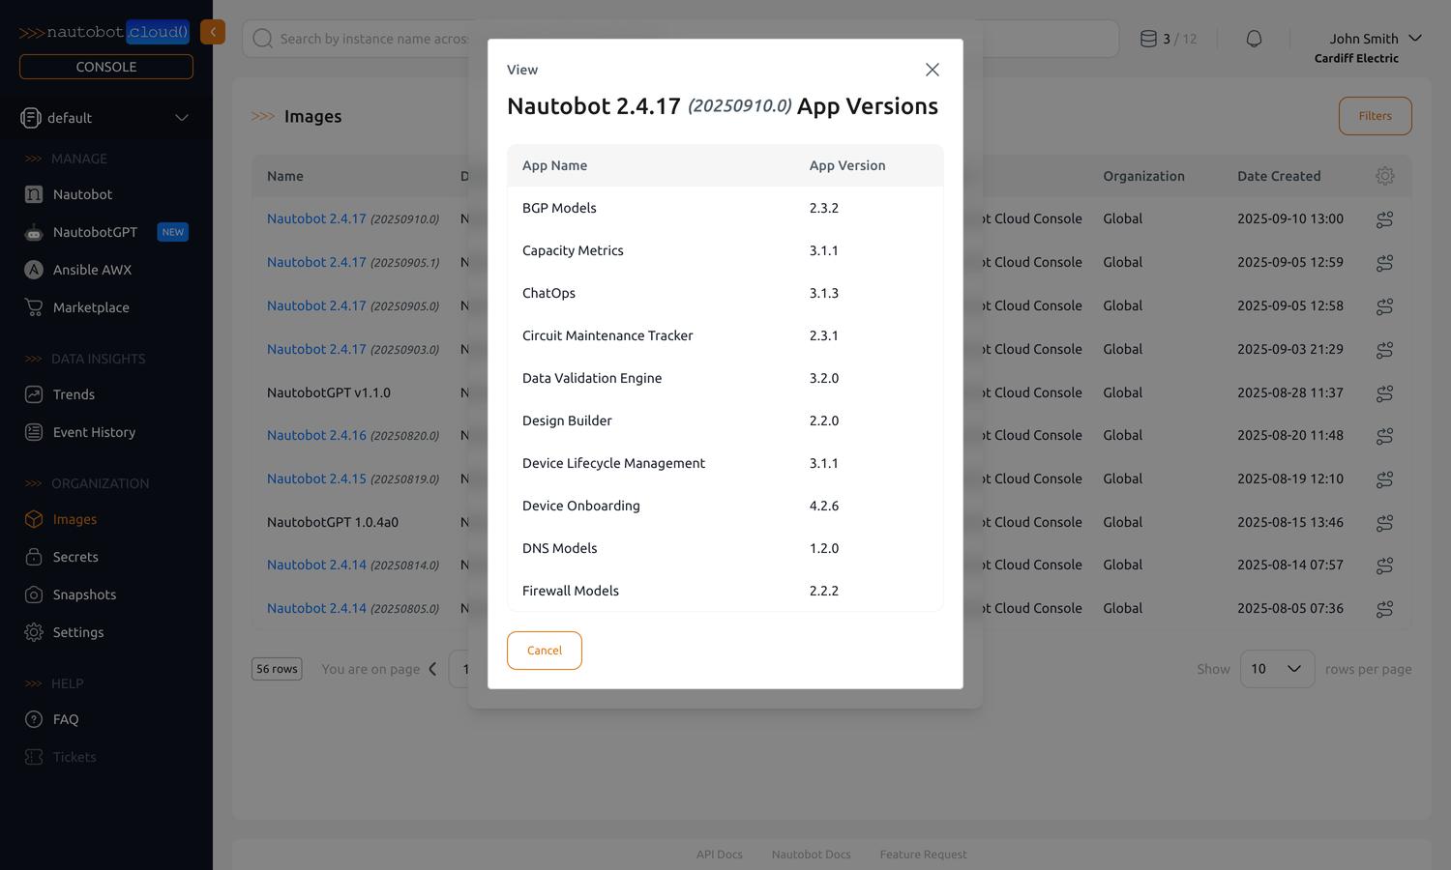Close the App Versions dialog with X
This screenshot has height=870, width=1451.
coord(932,70)
